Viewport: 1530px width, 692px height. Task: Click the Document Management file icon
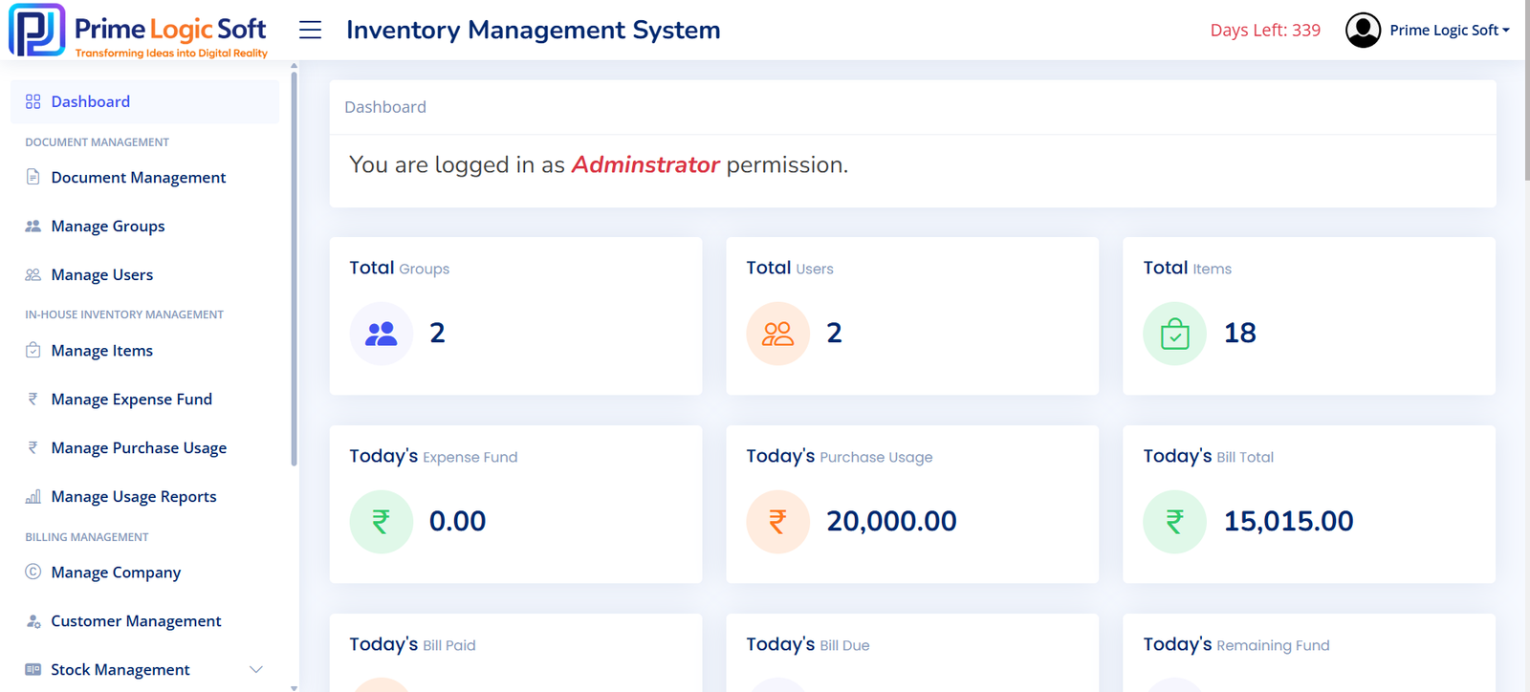pos(33,177)
